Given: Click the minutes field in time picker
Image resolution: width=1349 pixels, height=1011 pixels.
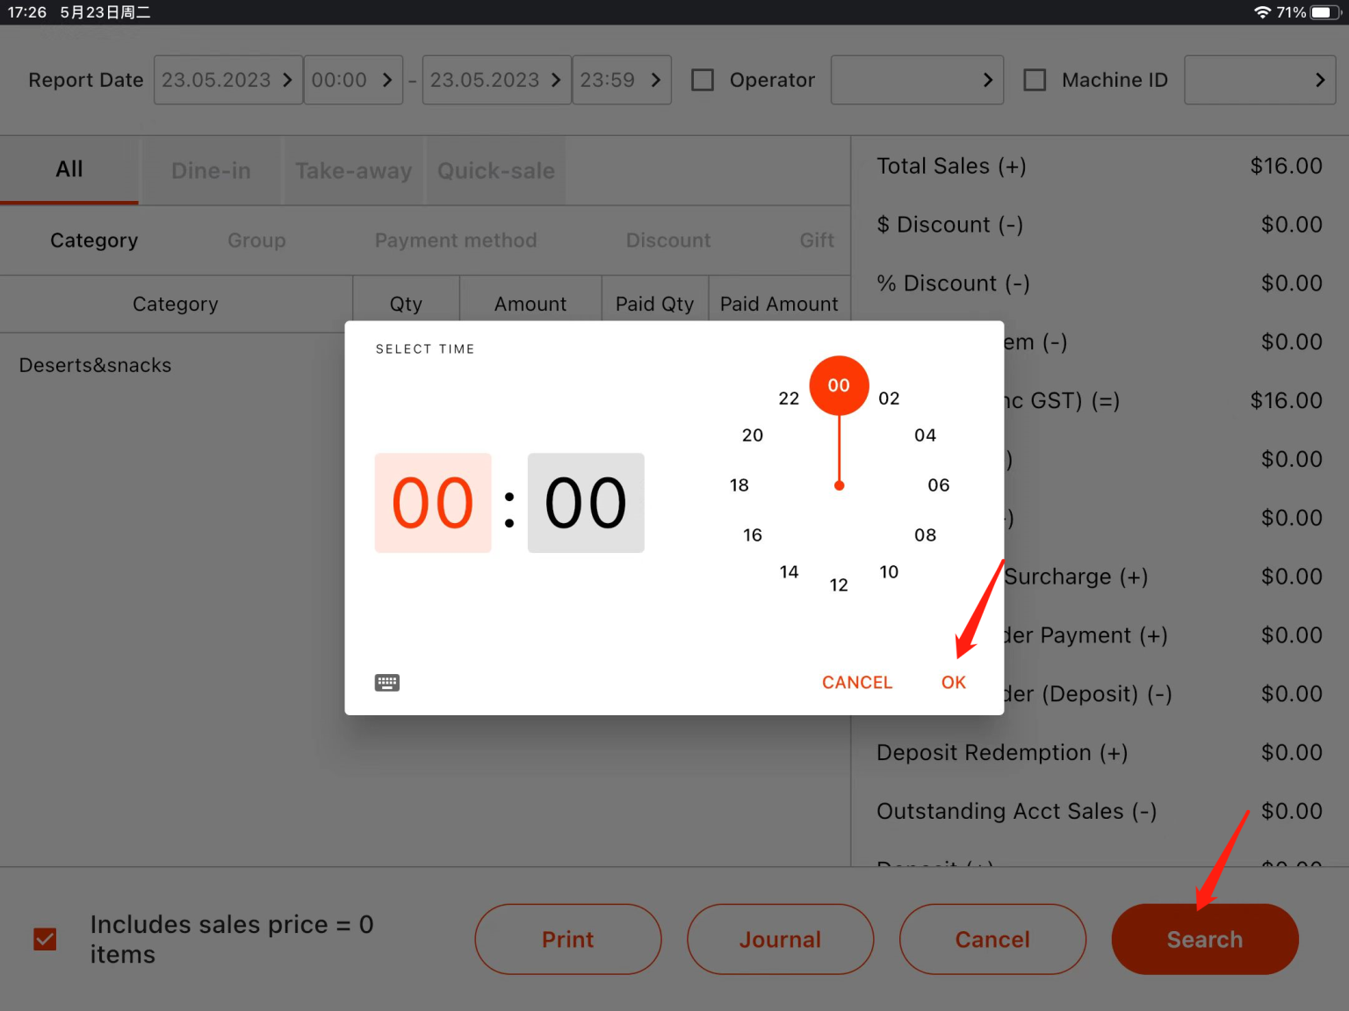Looking at the screenshot, I should pos(585,503).
